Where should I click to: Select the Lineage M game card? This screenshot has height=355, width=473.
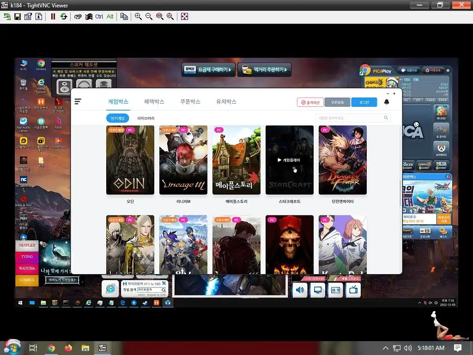pos(183,160)
